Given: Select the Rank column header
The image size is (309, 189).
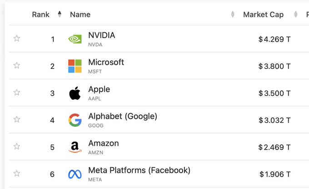Looking at the screenshot, I should pyautogui.click(x=40, y=15).
